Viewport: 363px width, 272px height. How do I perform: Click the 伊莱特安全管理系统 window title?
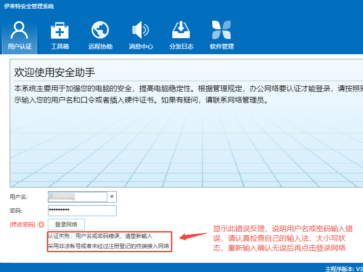point(29,6)
